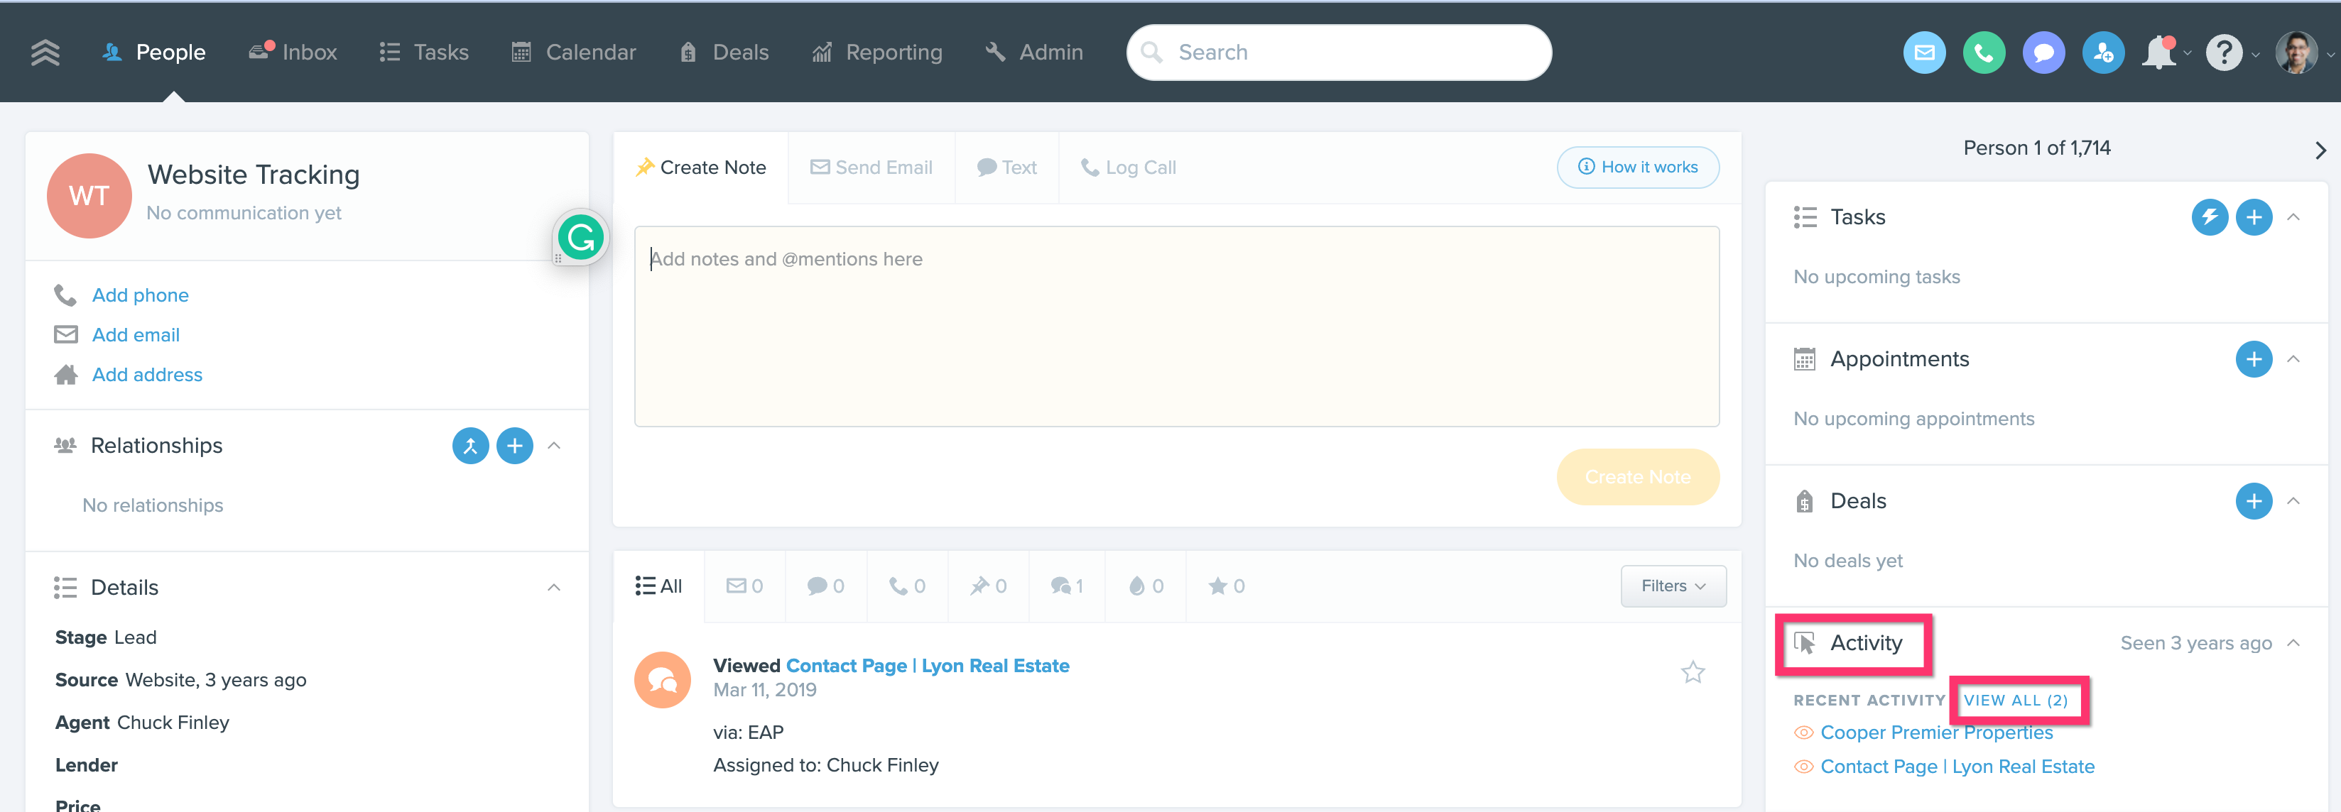This screenshot has height=812, width=2341.
Task: Click Add phone link
Action: pyautogui.click(x=140, y=295)
